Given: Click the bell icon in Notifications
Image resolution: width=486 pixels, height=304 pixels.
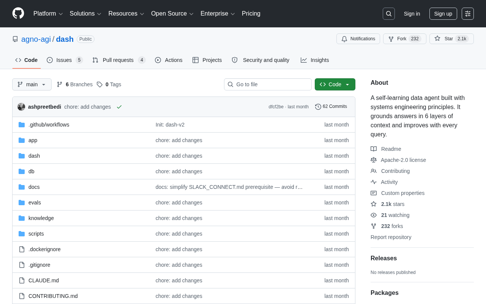Looking at the screenshot, I should [344, 39].
